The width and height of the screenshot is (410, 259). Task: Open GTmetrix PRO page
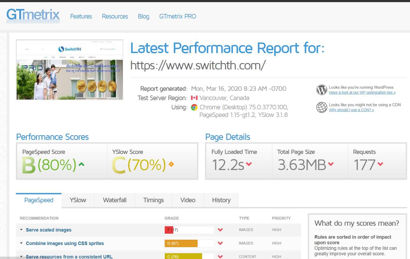click(178, 16)
